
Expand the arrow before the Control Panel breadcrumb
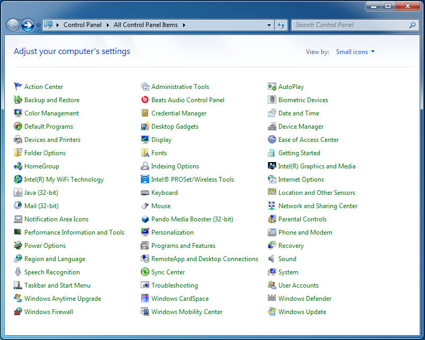[58, 25]
